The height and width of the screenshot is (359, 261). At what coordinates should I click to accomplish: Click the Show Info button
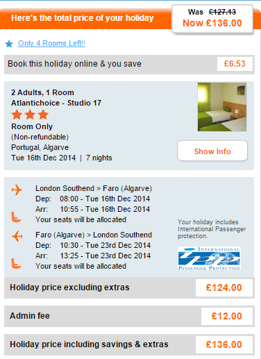pos(212,151)
